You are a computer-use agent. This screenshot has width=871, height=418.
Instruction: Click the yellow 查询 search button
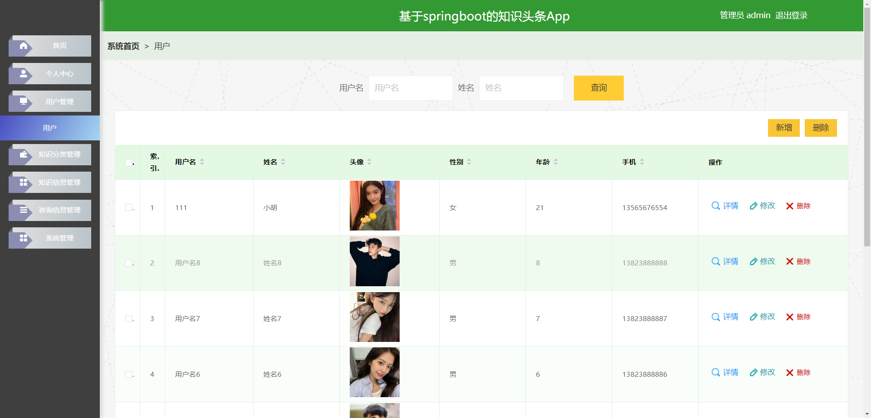click(598, 88)
